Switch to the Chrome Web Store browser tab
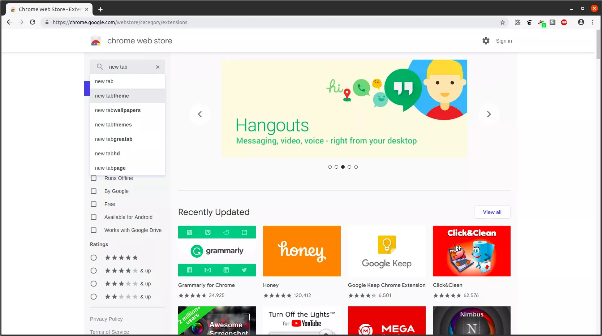This screenshot has width=602, height=336. [47, 9]
